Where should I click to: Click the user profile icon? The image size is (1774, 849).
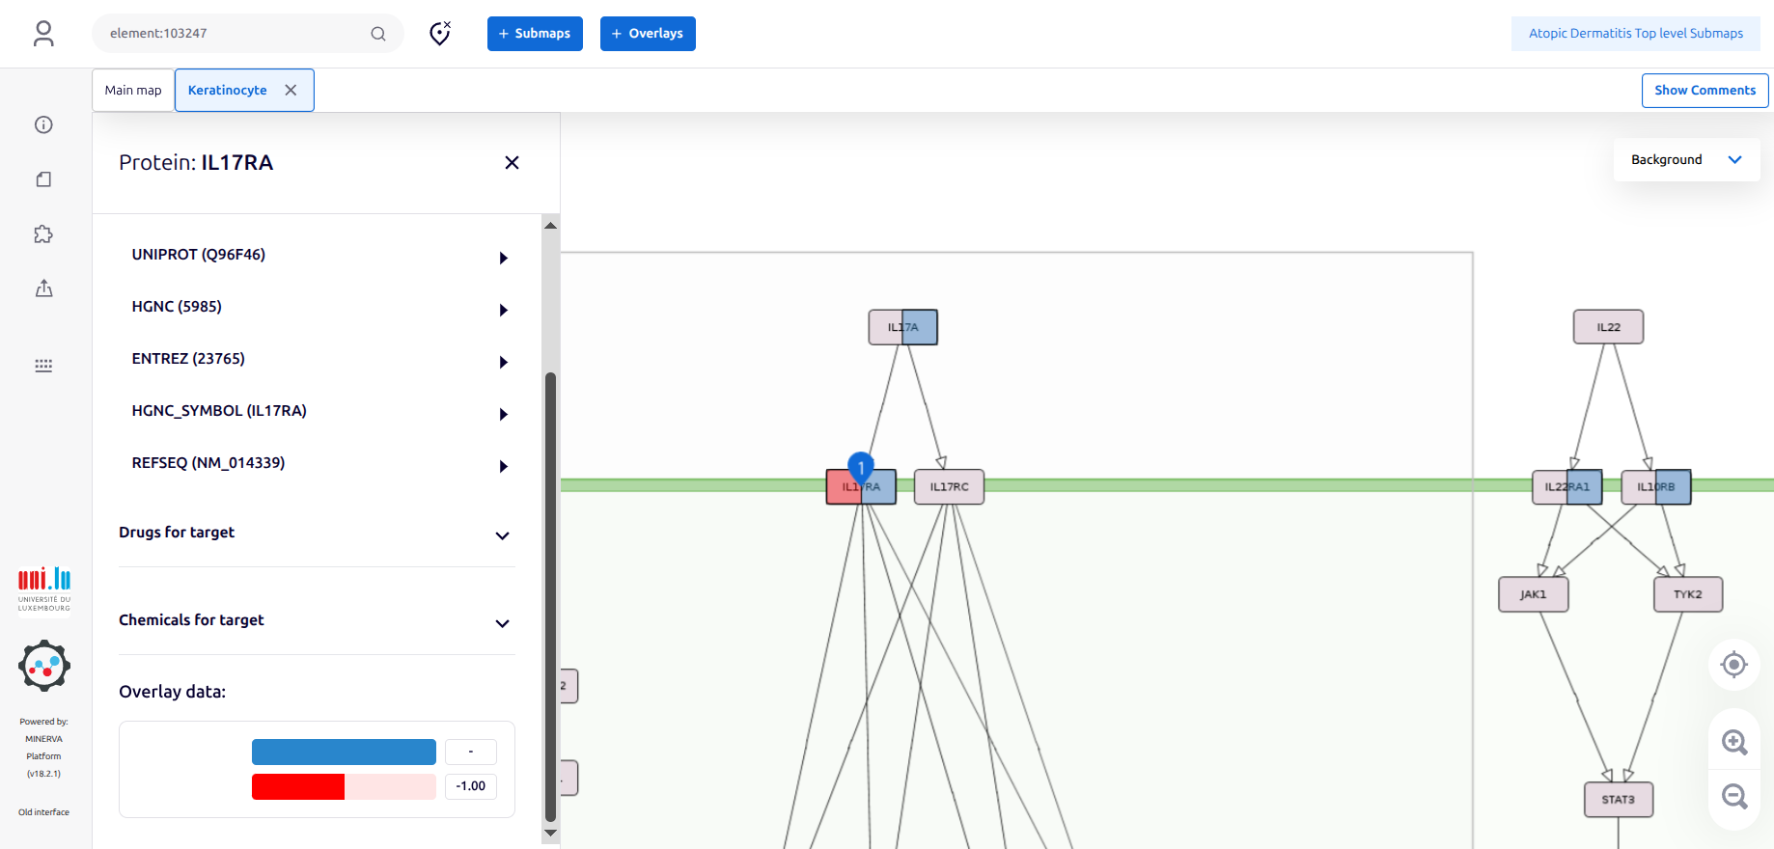[43, 34]
